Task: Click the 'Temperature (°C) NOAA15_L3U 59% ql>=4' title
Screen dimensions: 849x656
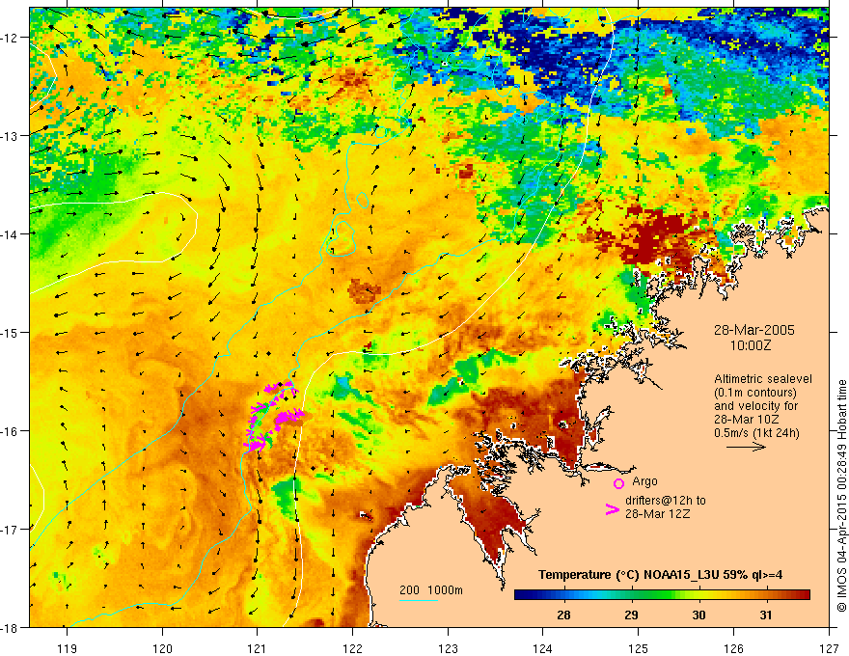Action: (660, 575)
